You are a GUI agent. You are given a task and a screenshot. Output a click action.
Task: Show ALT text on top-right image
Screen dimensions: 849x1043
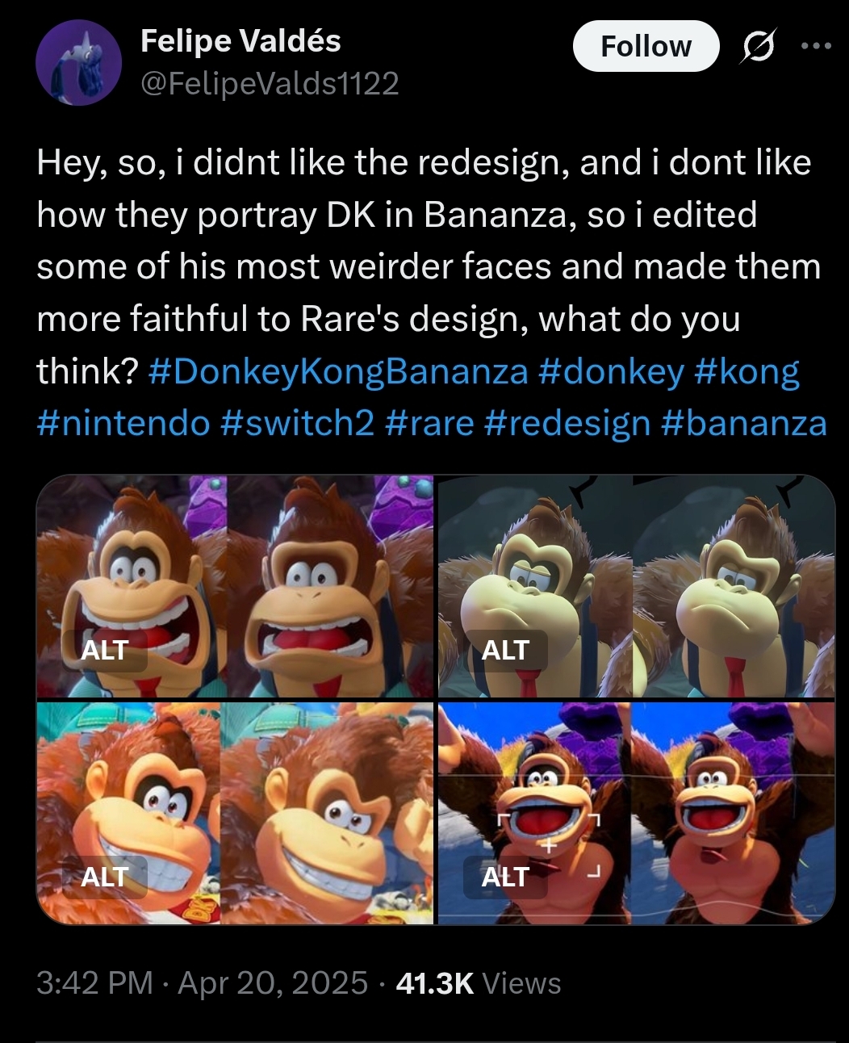coord(505,650)
